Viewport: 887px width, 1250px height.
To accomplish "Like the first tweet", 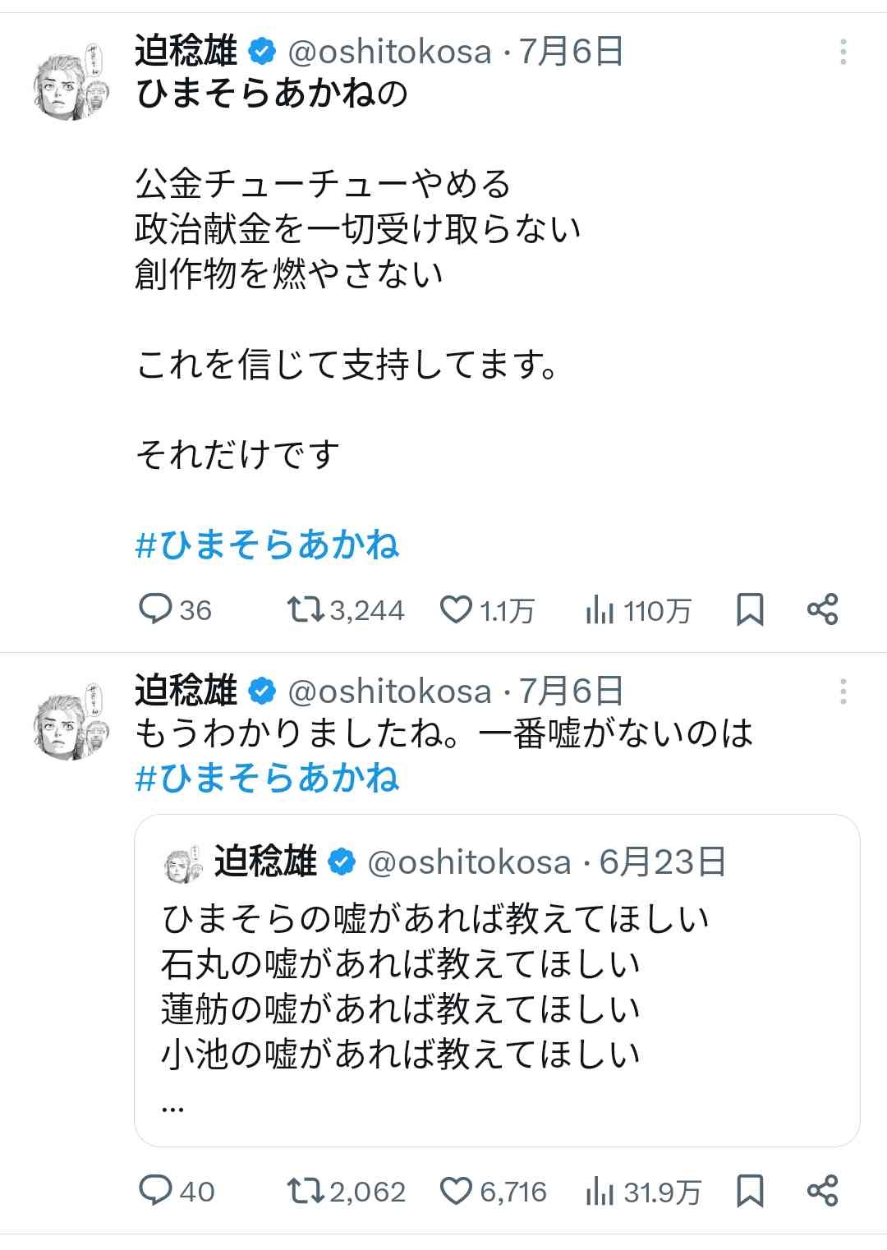I will pos(456,610).
